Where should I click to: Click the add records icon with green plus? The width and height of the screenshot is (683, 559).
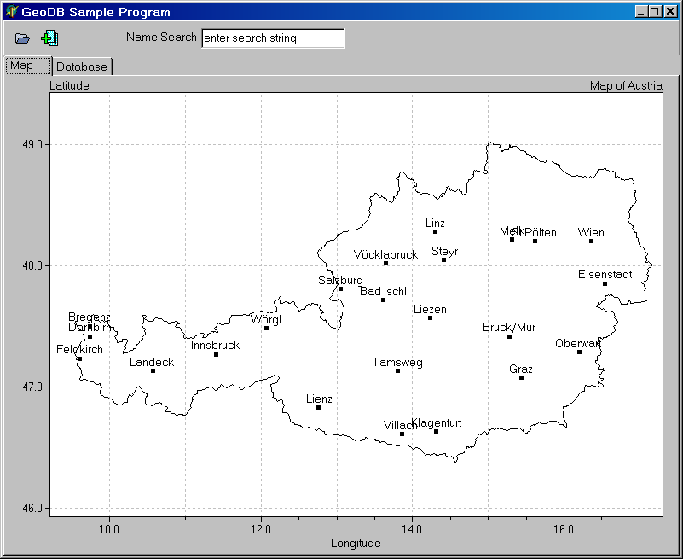point(49,38)
